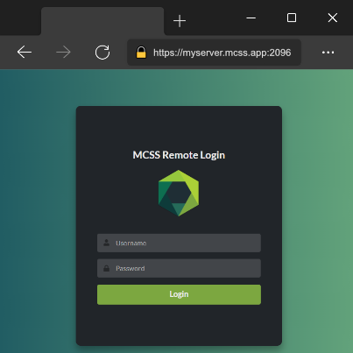Click the MCSS Remote Login heading
353x353 pixels.
179,155
